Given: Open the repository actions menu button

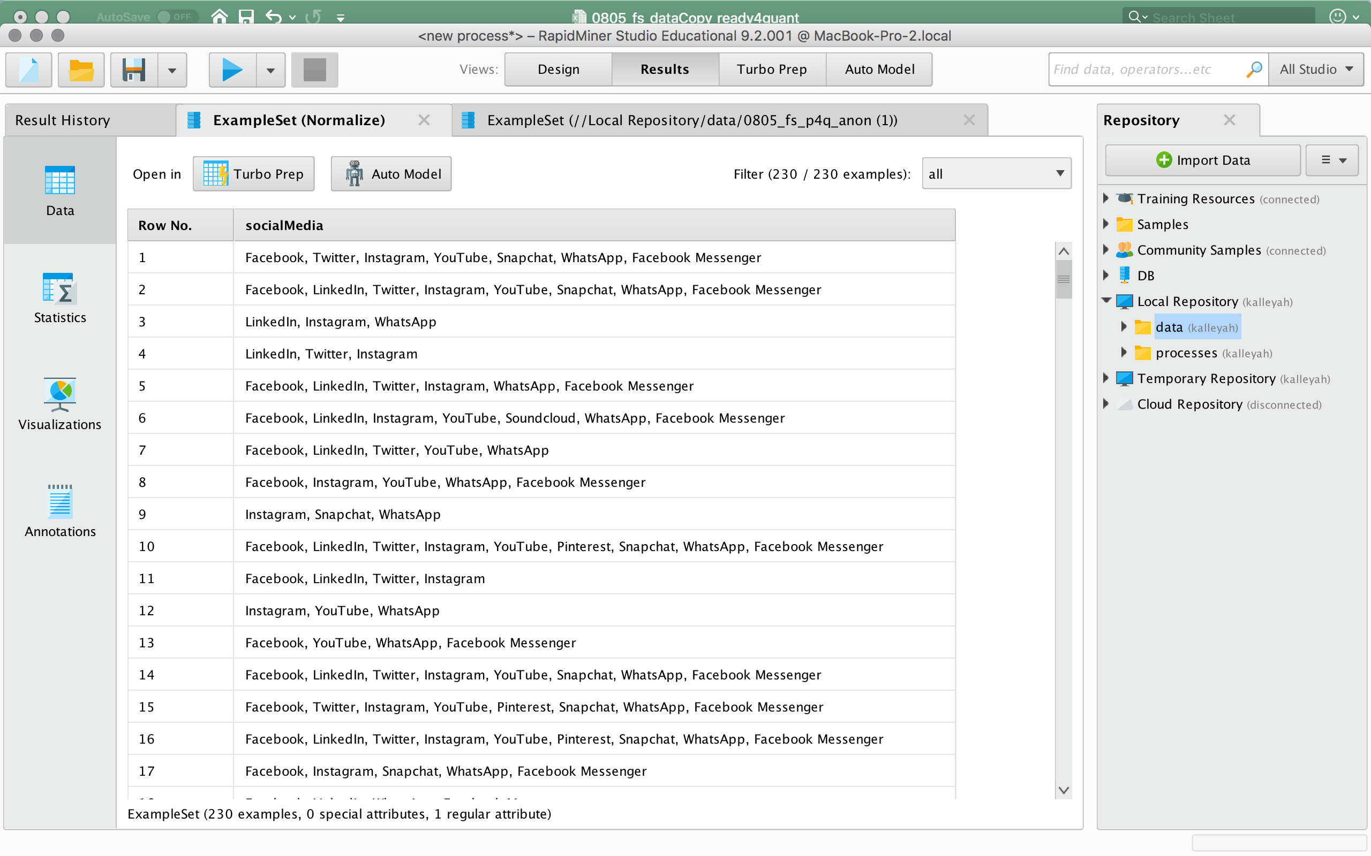Looking at the screenshot, I should coord(1332,160).
